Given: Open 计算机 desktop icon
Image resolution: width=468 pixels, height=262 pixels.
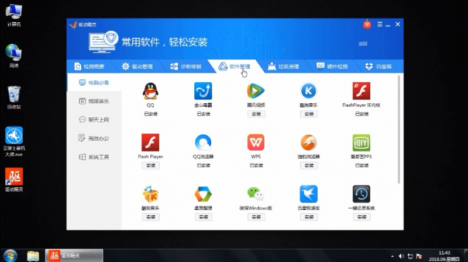Looking at the screenshot, I should pos(13,16).
